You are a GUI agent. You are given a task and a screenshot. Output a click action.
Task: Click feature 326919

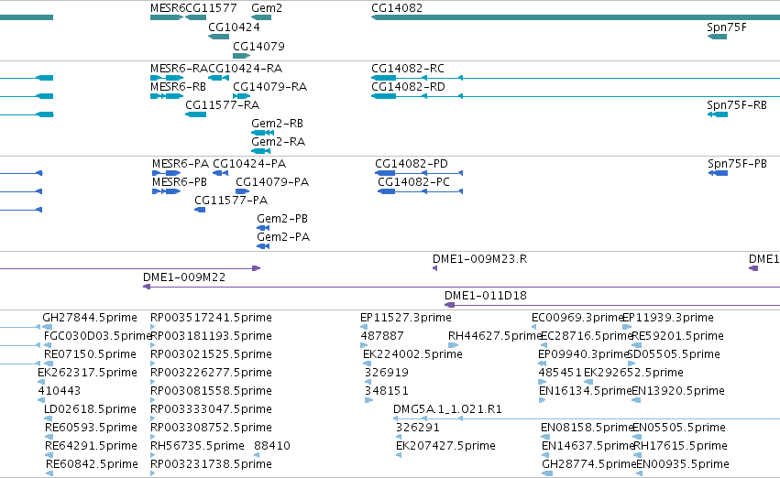(x=387, y=373)
